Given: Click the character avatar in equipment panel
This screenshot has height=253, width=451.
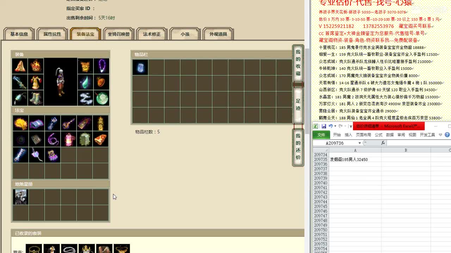Looking at the screenshot, I should click(x=61, y=82).
